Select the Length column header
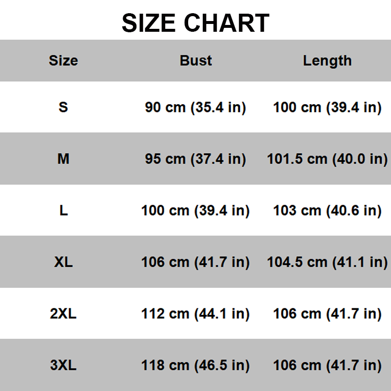Image resolution: width=391 pixels, height=391 pixels. (x=327, y=61)
